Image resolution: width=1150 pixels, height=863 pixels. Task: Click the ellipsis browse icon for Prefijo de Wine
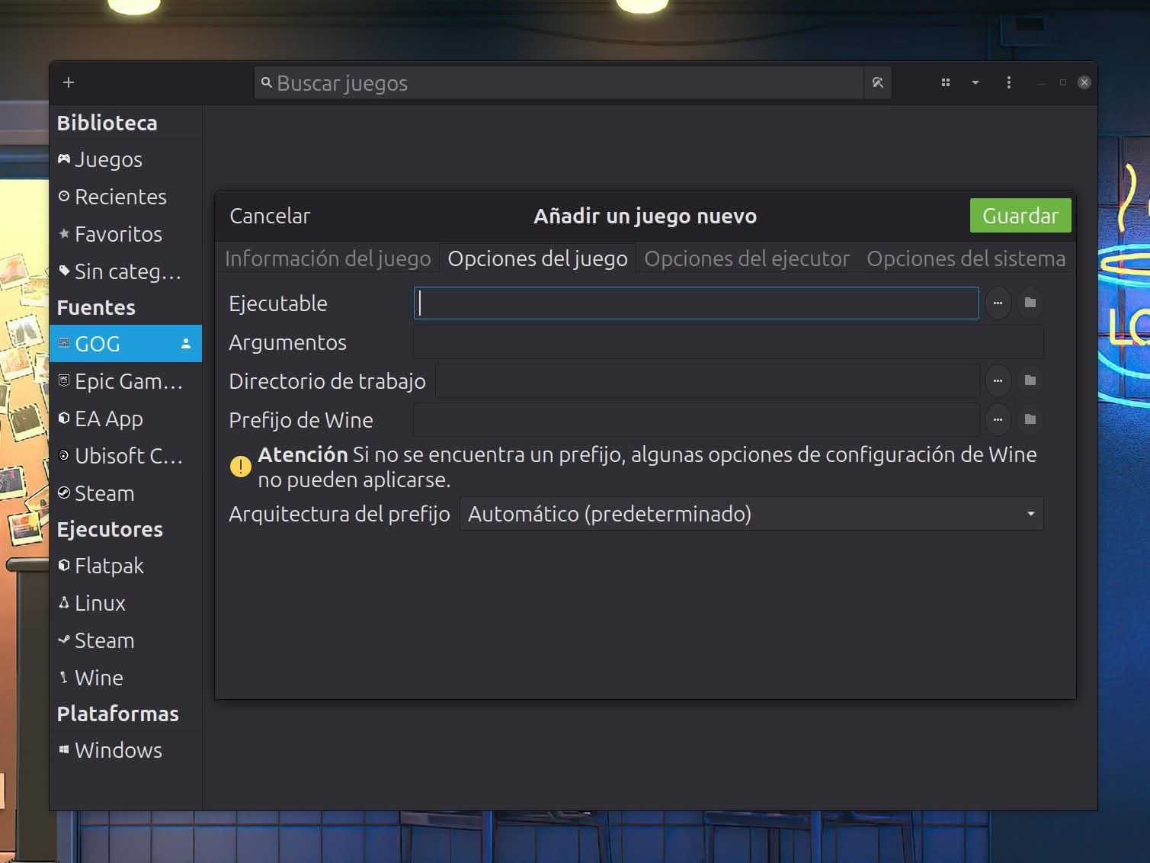(x=998, y=419)
